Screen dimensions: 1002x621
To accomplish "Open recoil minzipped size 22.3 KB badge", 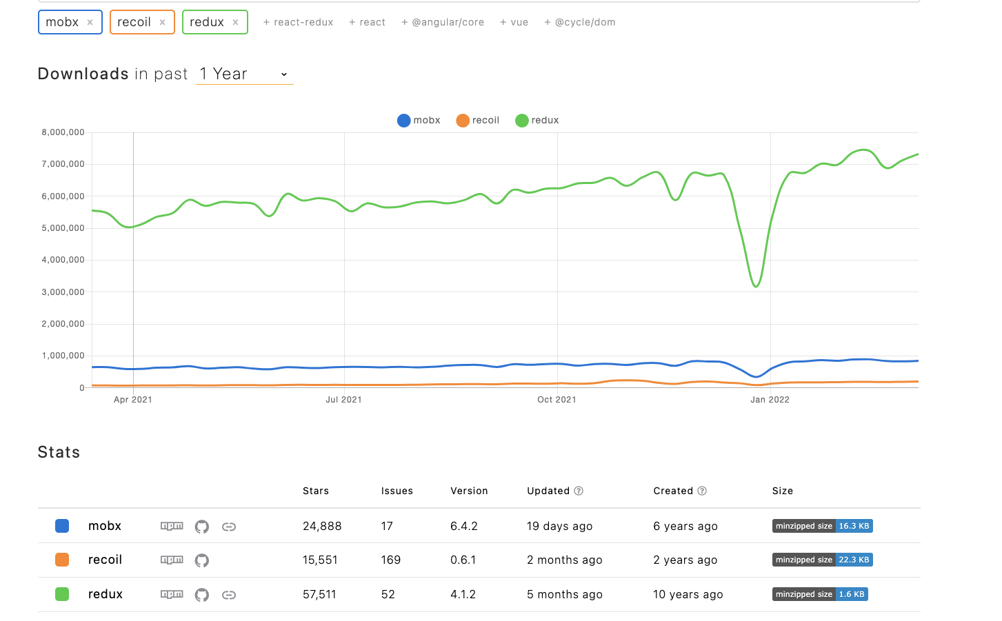I will pos(823,560).
